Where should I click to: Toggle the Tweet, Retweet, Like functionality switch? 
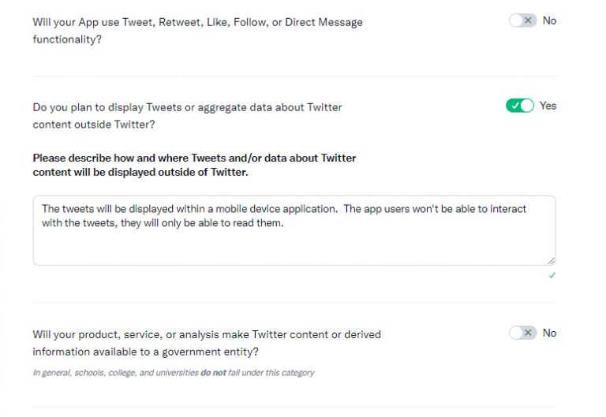pos(522,20)
